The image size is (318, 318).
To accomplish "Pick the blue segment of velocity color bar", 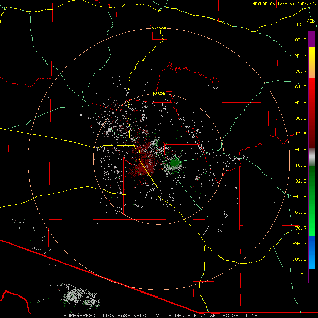I will (312, 252).
